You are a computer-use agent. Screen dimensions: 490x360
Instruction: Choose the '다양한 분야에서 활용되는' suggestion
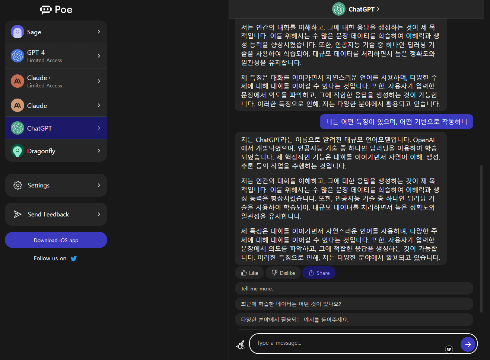coord(354,319)
